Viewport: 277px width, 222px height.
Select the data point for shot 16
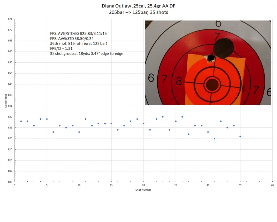[118, 130]
